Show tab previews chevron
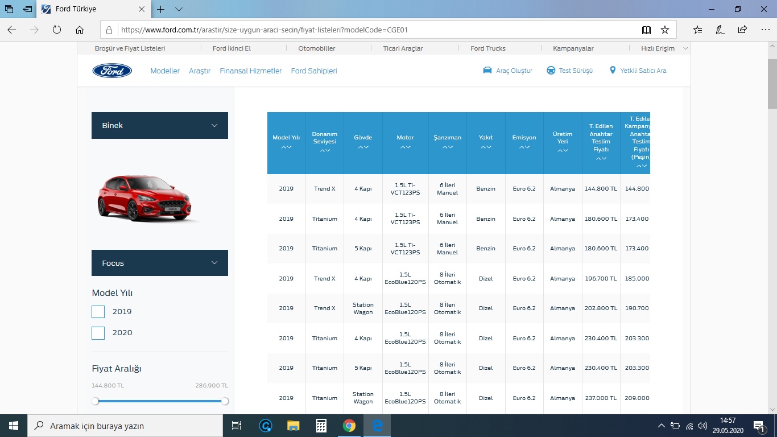Viewport: 777px width, 437px height. (x=179, y=9)
